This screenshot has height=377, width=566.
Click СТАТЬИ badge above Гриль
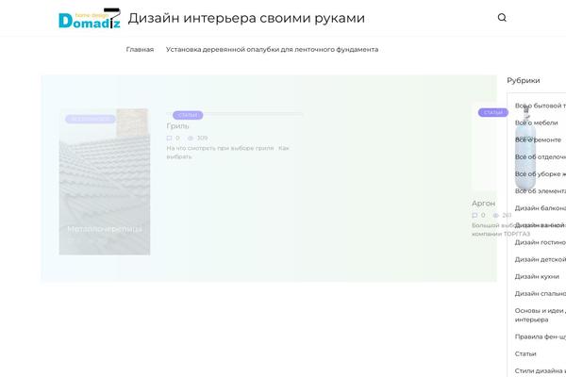pos(188,115)
